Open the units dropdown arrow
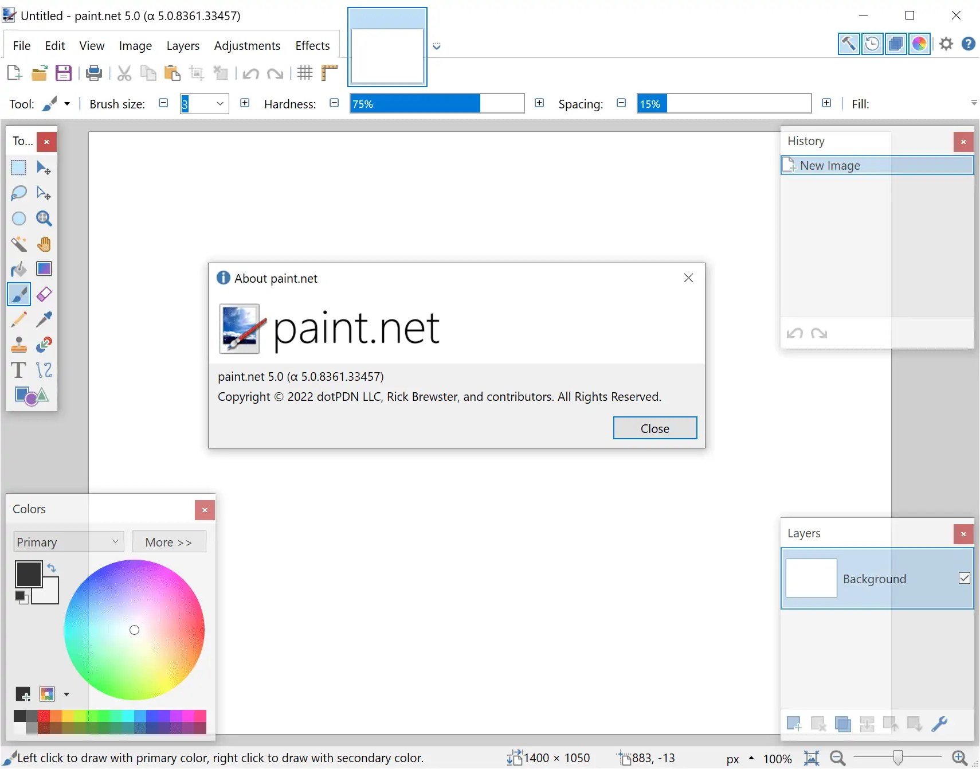The height and width of the screenshot is (769, 980). (751, 758)
